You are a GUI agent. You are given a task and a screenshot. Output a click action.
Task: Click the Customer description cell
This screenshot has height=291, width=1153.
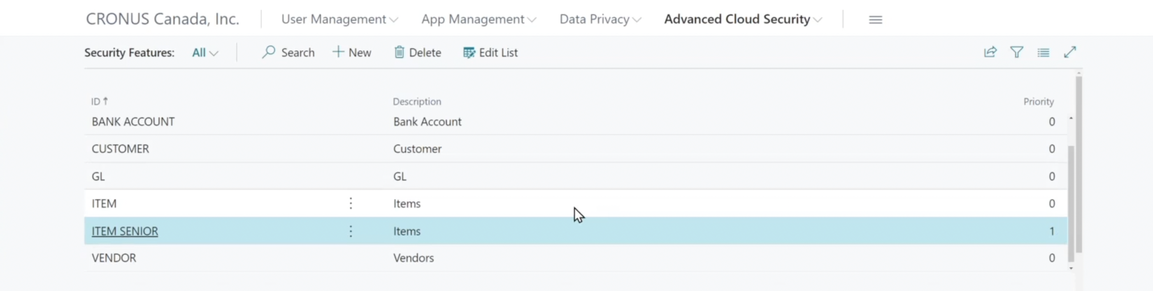click(x=418, y=149)
